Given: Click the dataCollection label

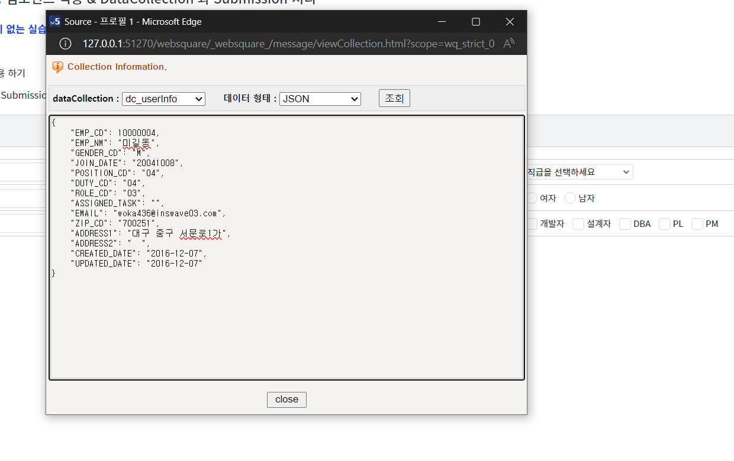Looking at the screenshot, I should coord(86,99).
